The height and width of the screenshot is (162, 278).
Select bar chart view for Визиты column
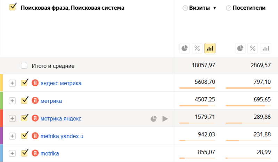(210, 48)
